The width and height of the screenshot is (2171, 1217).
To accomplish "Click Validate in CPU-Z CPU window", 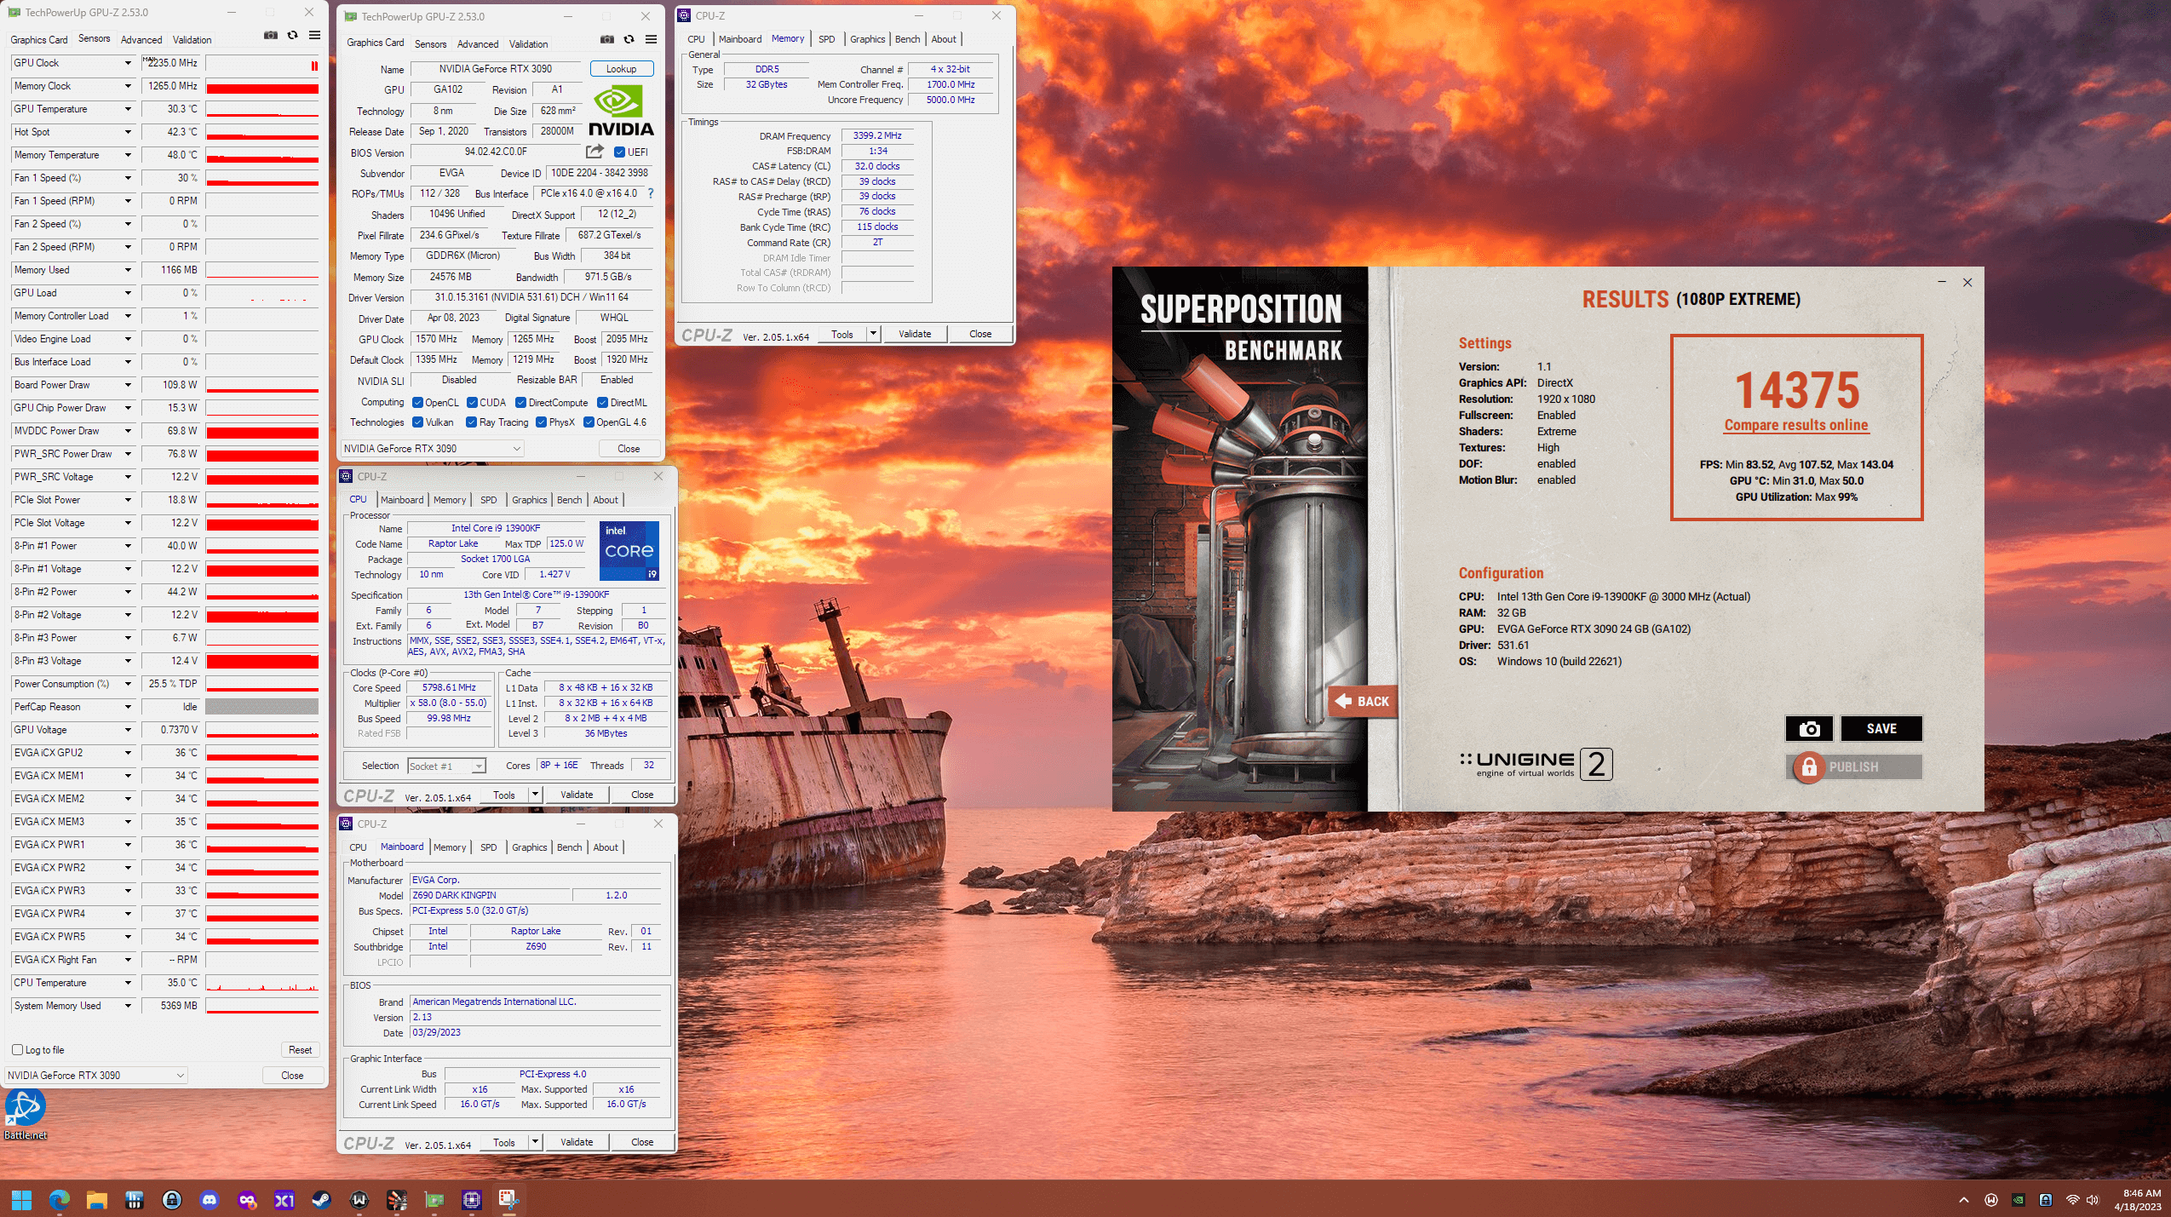I will pyautogui.click(x=577, y=795).
